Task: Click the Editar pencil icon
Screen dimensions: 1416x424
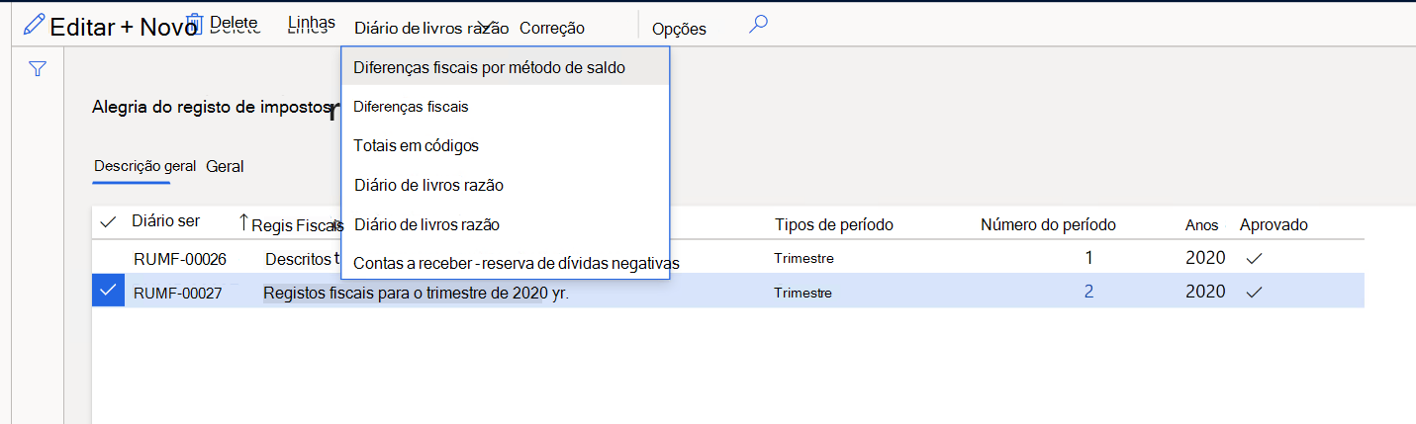Action: click(x=34, y=24)
